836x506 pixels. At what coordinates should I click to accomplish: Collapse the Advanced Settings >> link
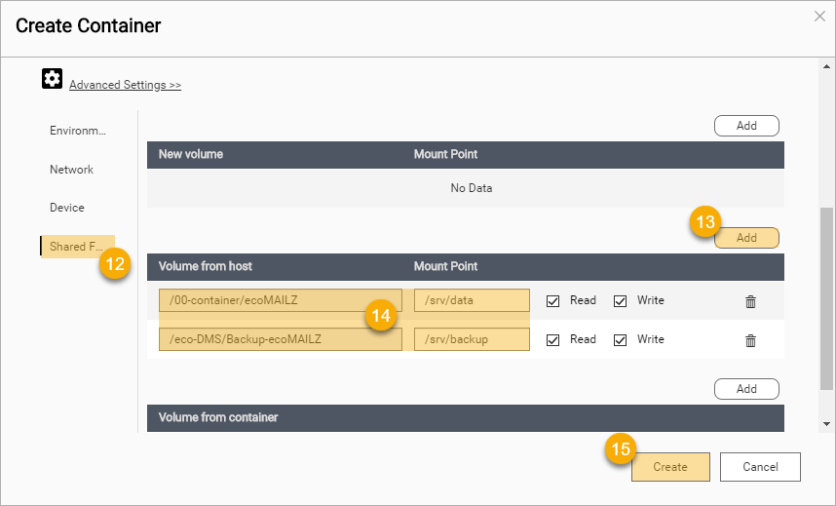[126, 85]
